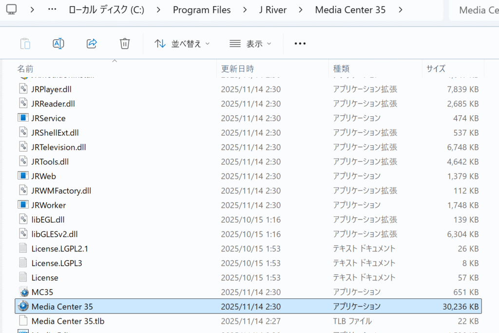Image resolution: width=499 pixels, height=333 pixels.
Task: Click the PC monitor icon in address bar
Action: (x=11, y=10)
